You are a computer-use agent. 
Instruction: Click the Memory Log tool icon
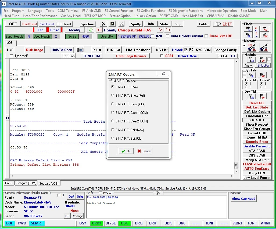point(252,47)
